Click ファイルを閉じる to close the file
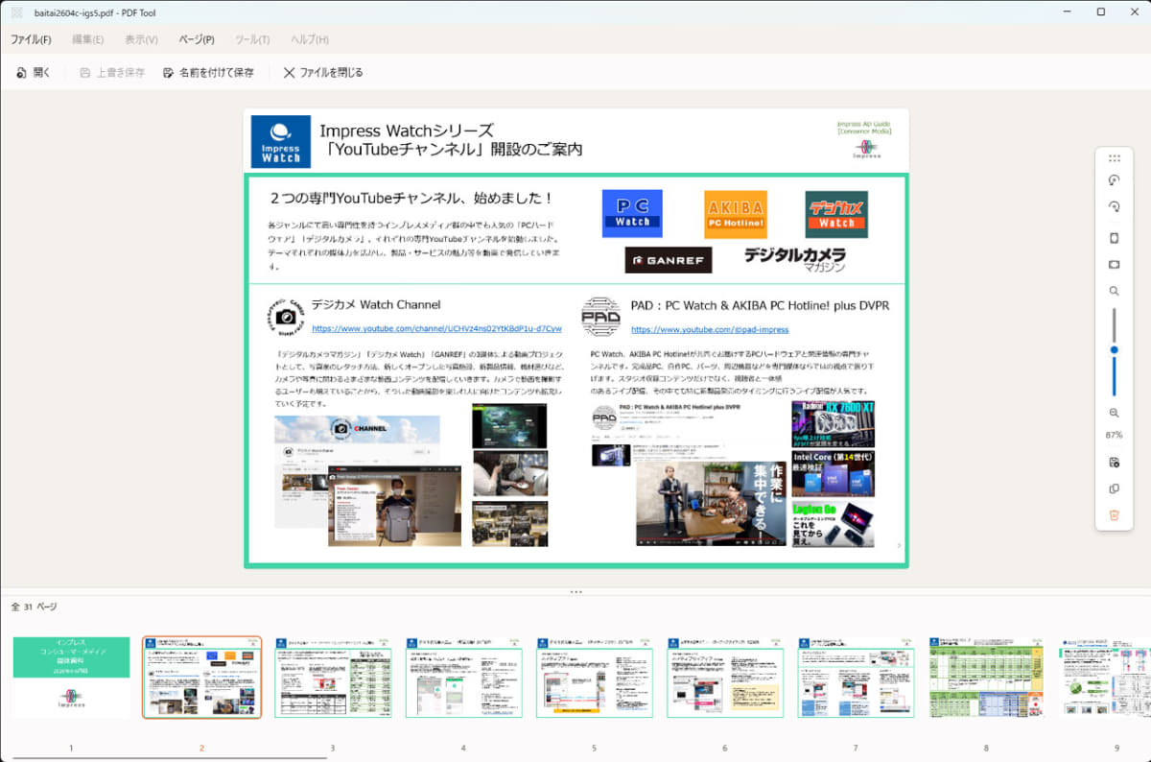 coord(323,72)
